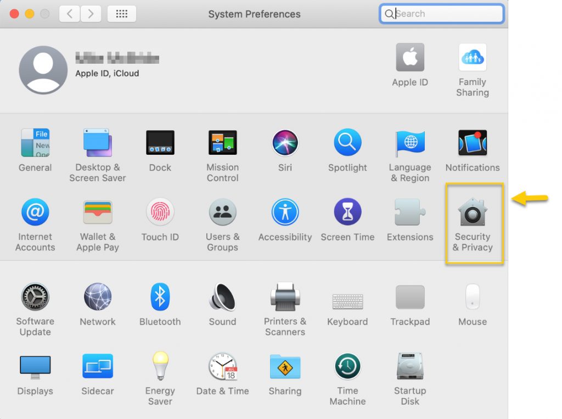Screen dimensions: 562x419
Task: Click the Siri preferences icon
Action: (285, 143)
